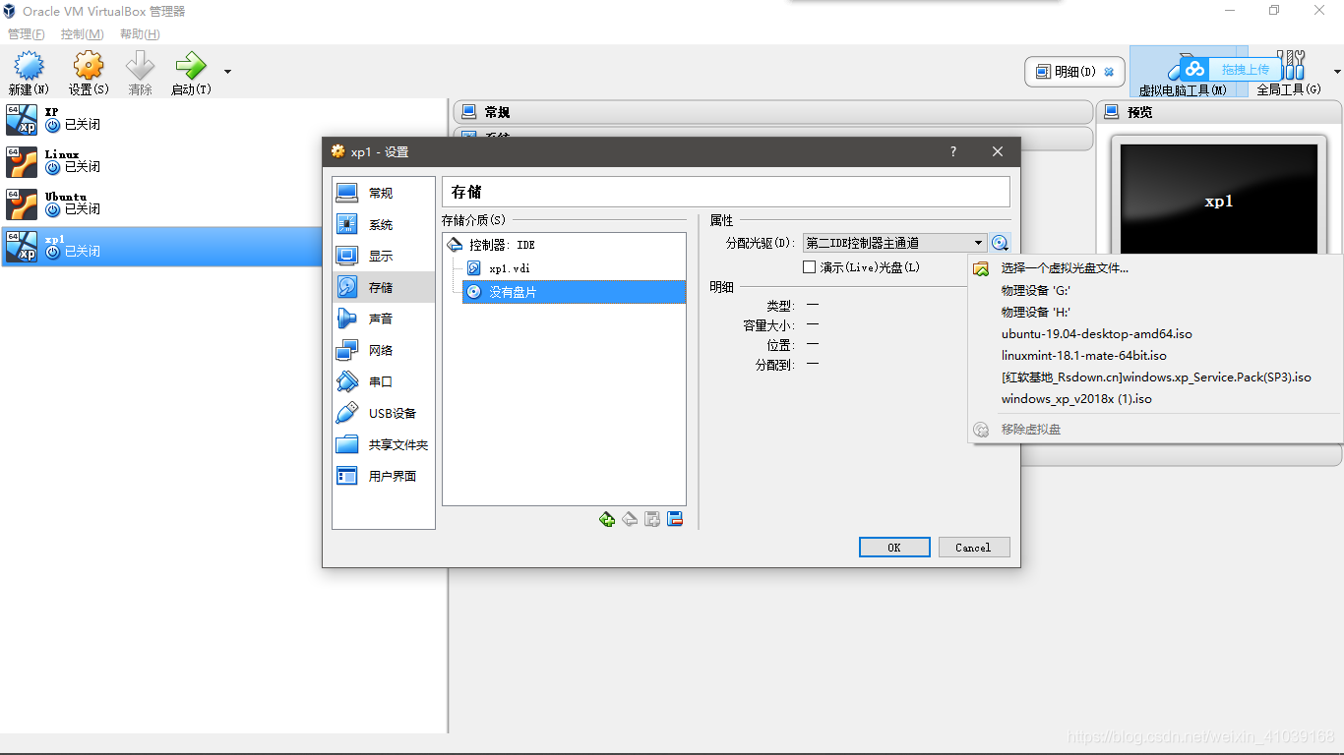Screen dimensions: 1344x755
Task: Collapse the 常规 section in details pane
Action: tap(773, 112)
